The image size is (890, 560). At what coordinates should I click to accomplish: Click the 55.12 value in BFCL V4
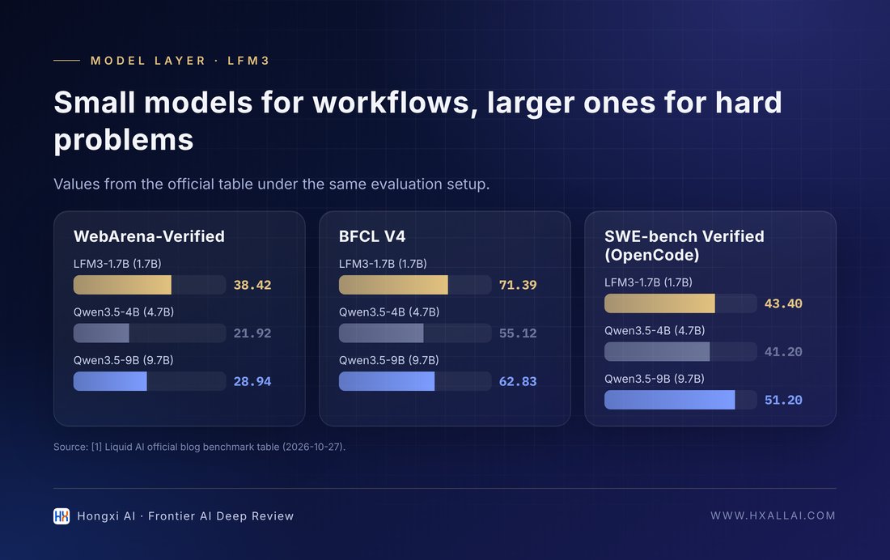pyautogui.click(x=518, y=333)
